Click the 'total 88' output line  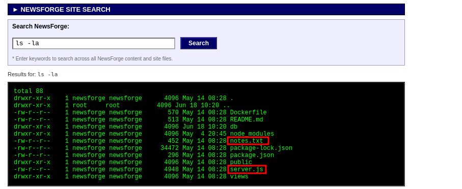(29, 91)
